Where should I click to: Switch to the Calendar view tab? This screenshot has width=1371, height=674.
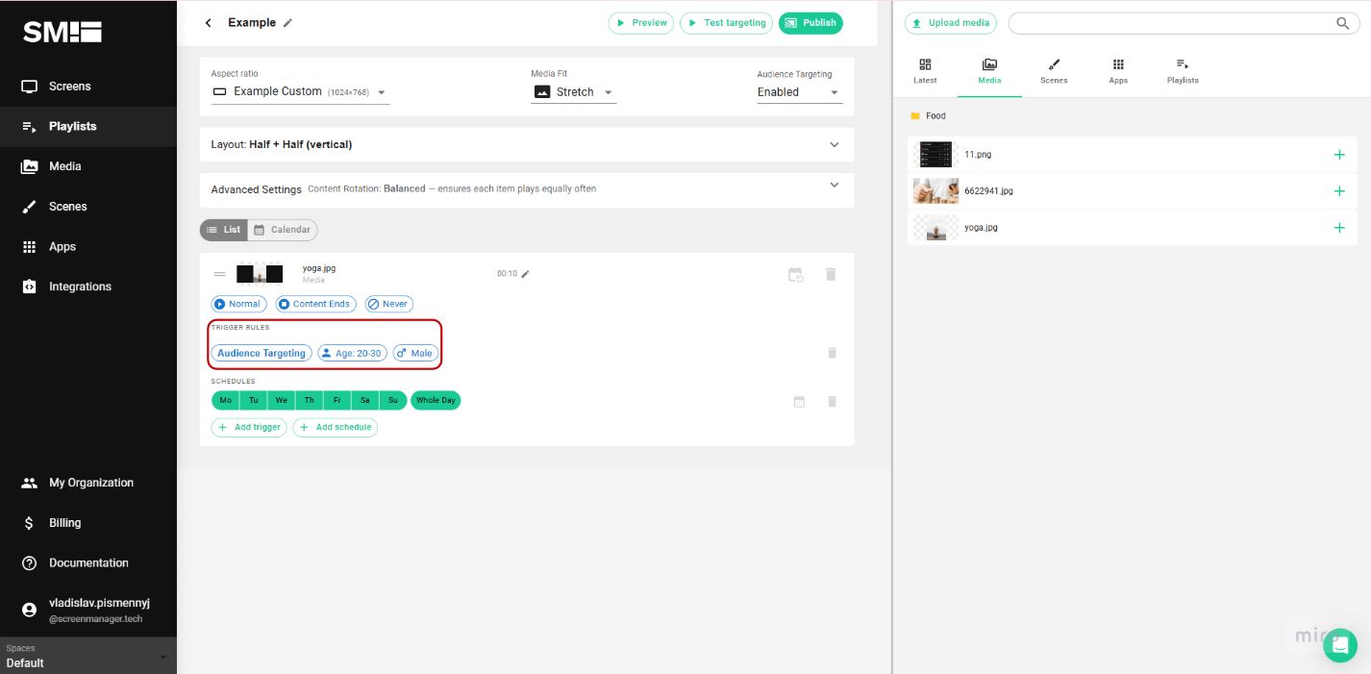point(283,229)
